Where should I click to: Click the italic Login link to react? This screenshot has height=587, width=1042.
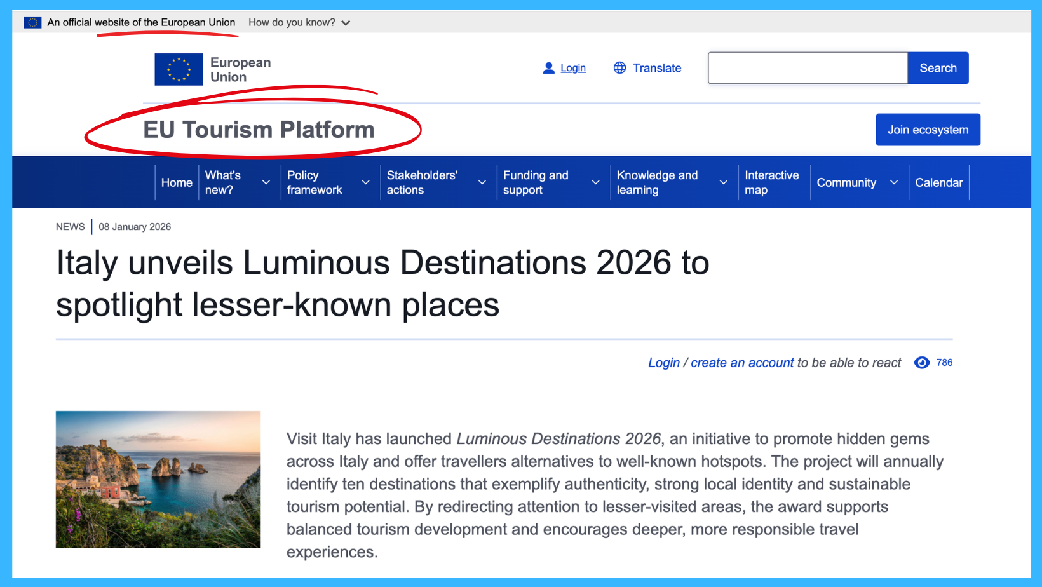pos(664,363)
